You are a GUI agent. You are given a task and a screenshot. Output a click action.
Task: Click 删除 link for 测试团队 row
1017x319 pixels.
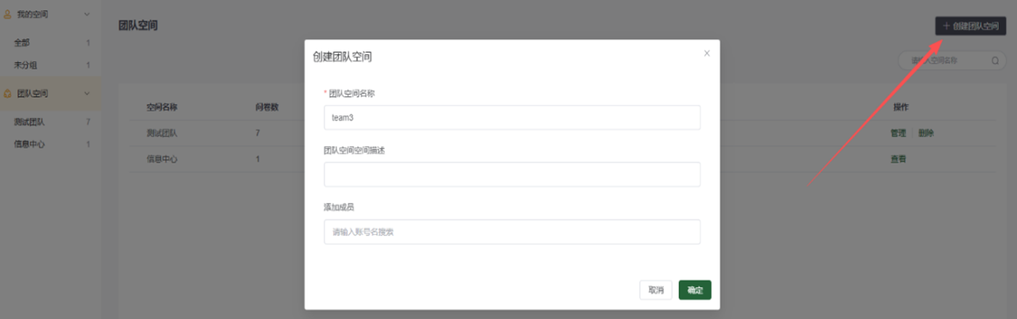pyautogui.click(x=926, y=133)
